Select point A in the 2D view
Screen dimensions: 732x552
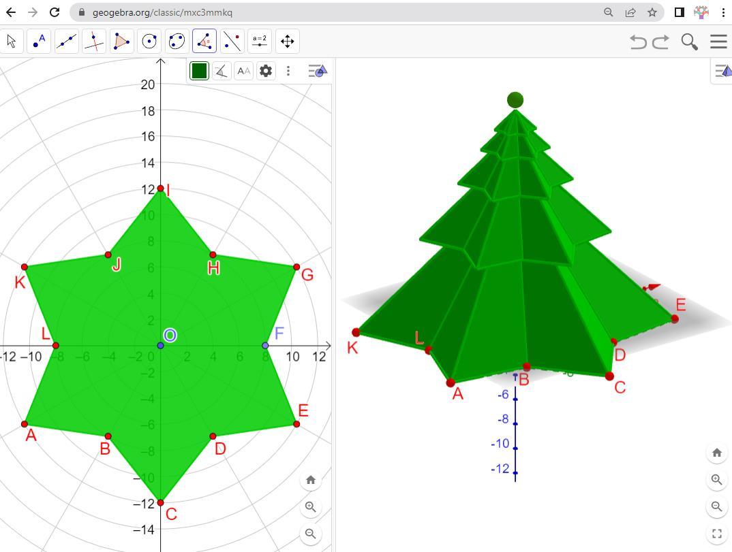(x=25, y=424)
